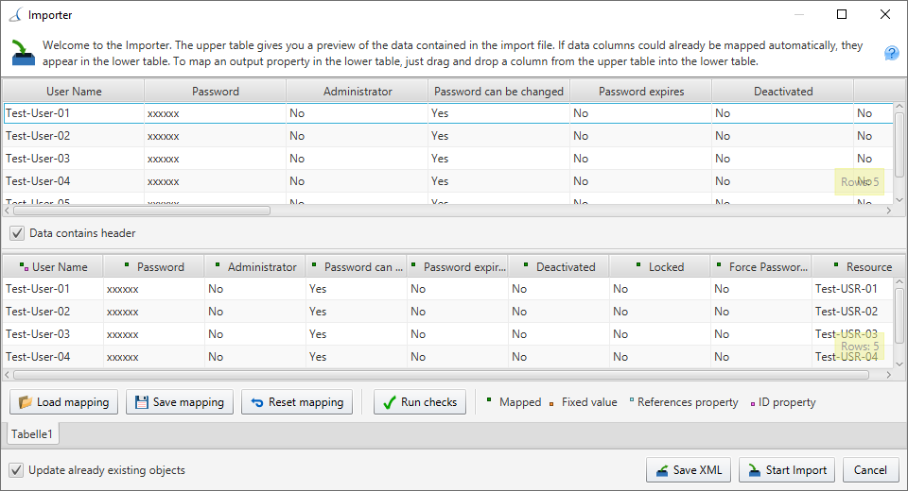Toggle the Data contains header checkbox

(x=17, y=233)
